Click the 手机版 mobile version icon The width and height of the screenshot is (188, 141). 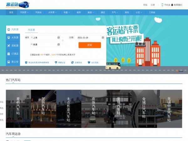(162, 5)
